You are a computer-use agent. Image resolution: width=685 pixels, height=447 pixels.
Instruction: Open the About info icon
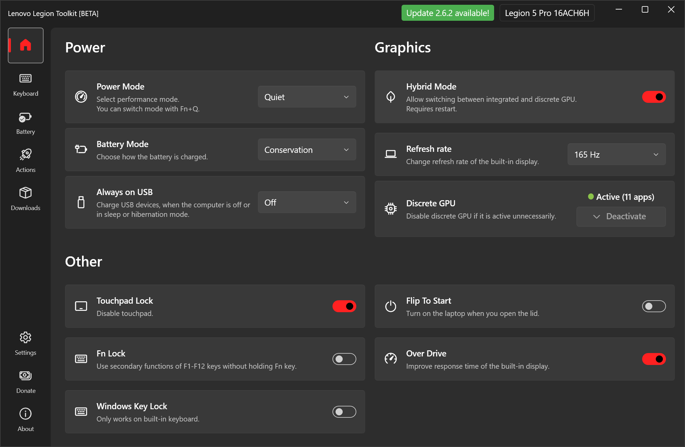(x=26, y=413)
